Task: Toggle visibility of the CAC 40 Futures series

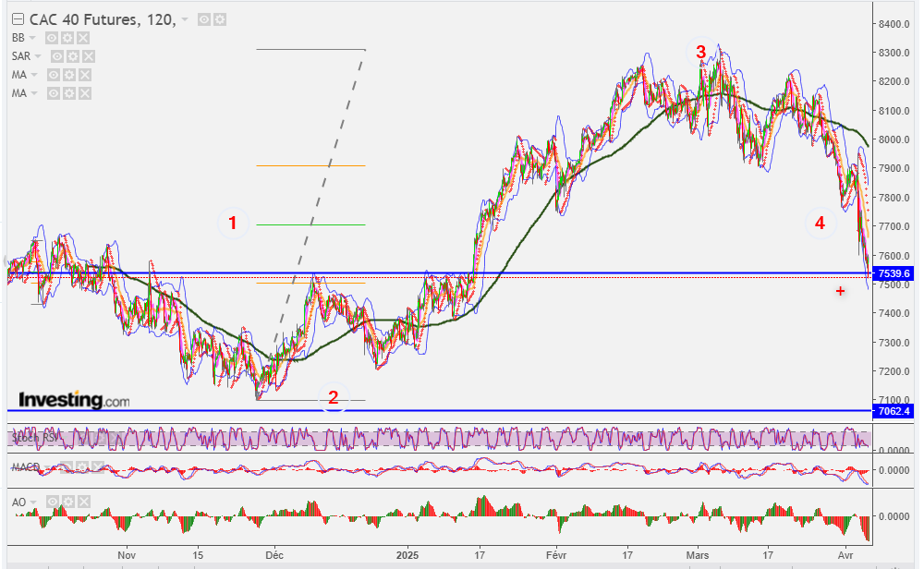Action: tap(204, 19)
